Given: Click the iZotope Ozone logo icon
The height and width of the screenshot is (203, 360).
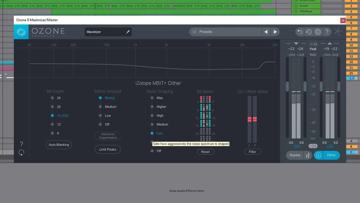Looking at the screenshot, I should tap(21, 32).
